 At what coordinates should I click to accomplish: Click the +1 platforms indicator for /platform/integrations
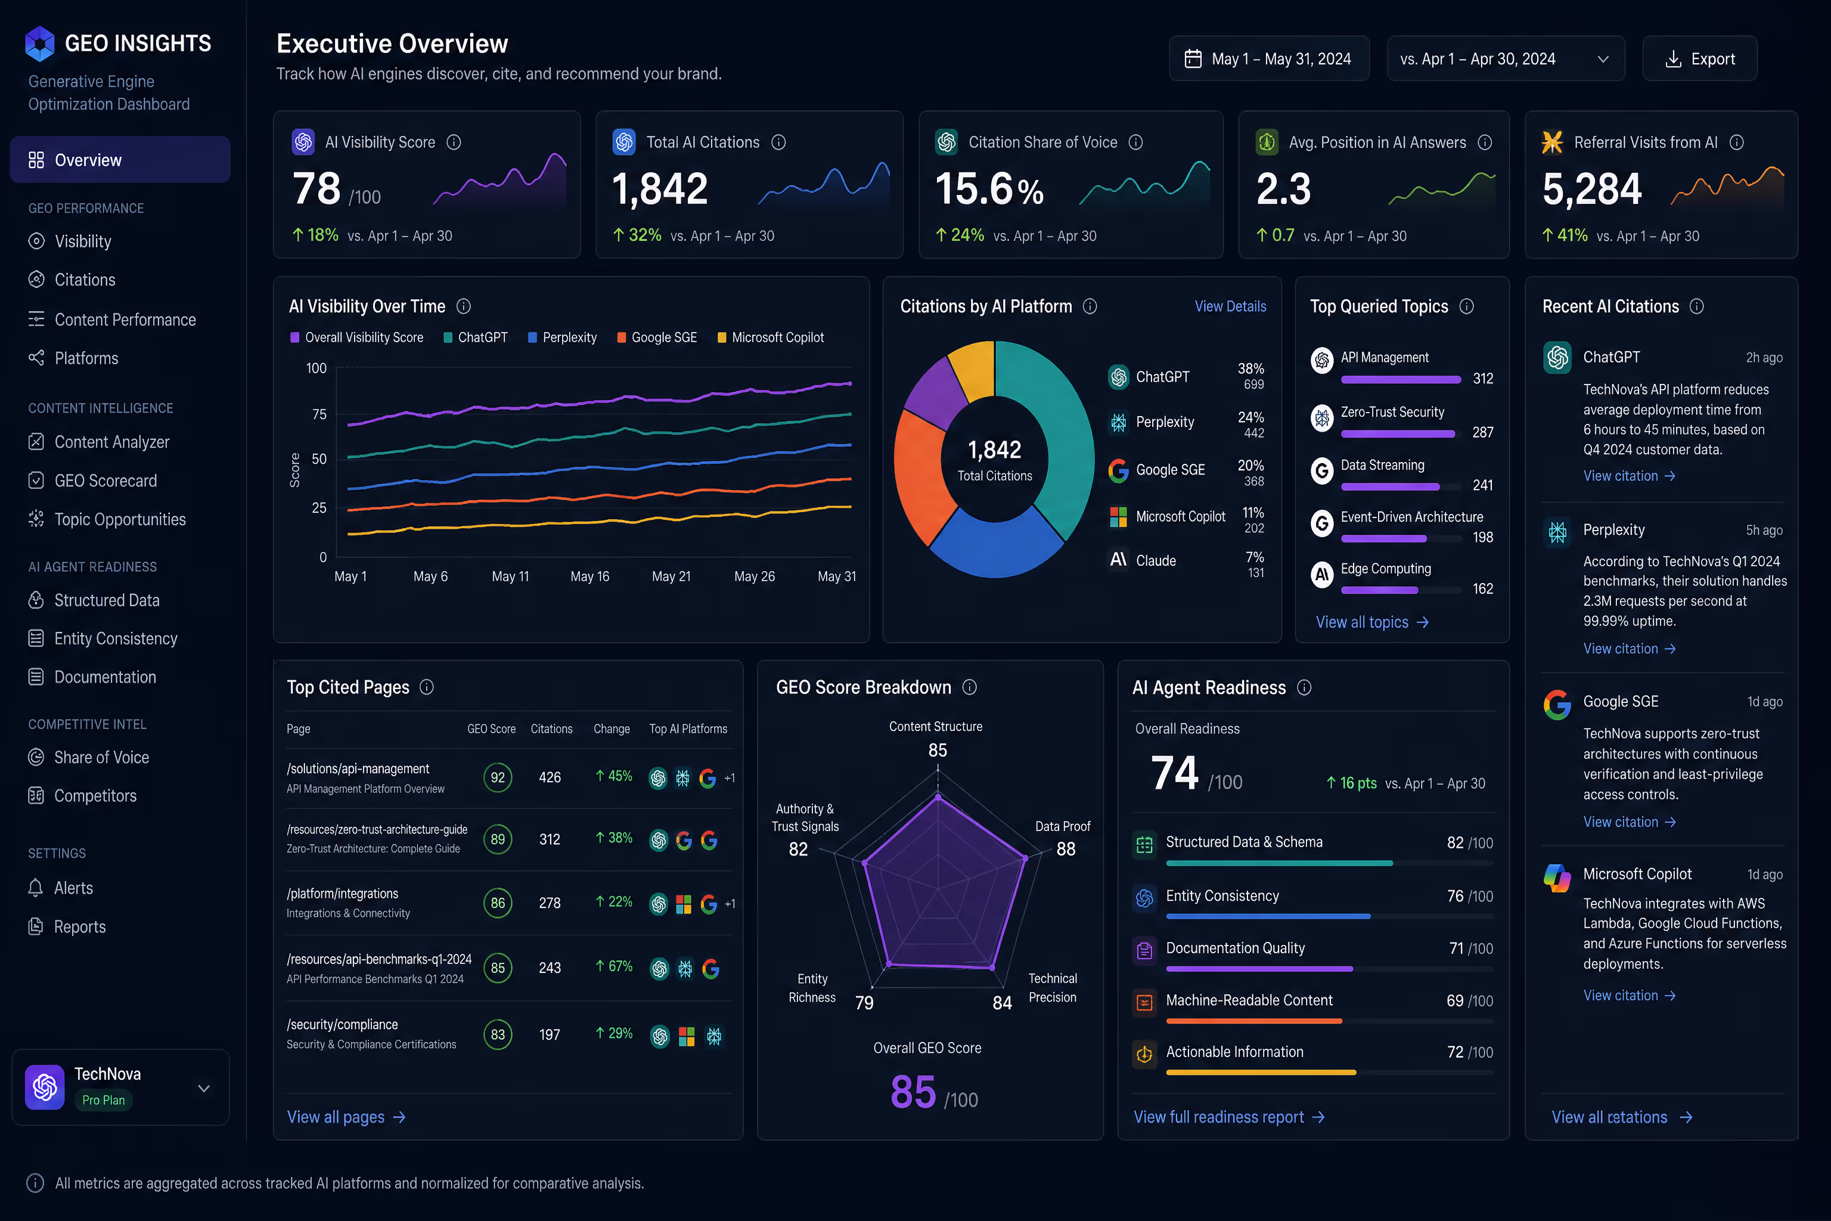coord(730,904)
